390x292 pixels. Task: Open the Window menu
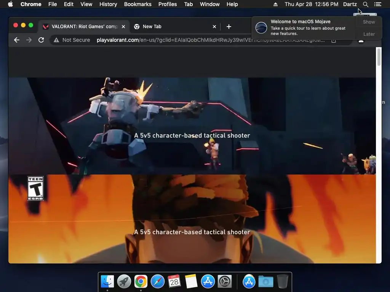point(210,4)
